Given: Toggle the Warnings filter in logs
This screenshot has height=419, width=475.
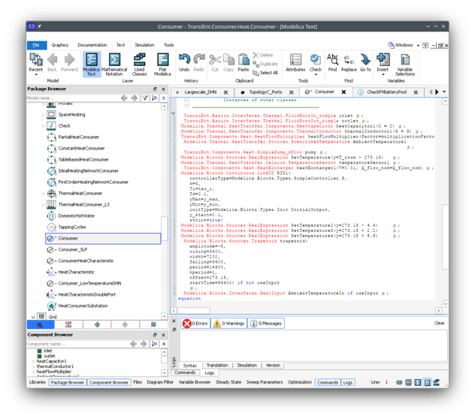Looking at the screenshot, I should pos(228,323).
